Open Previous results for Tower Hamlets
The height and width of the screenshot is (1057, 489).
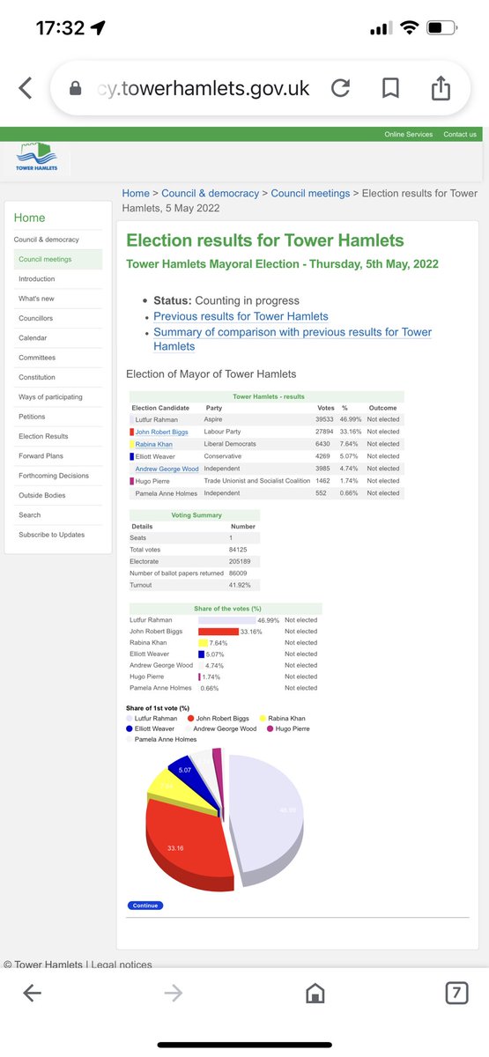pyautogui.click(x=241, y=316)
